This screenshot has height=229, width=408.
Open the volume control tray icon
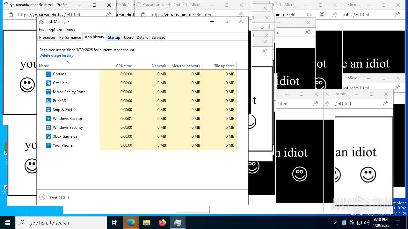tap(367, 223)
